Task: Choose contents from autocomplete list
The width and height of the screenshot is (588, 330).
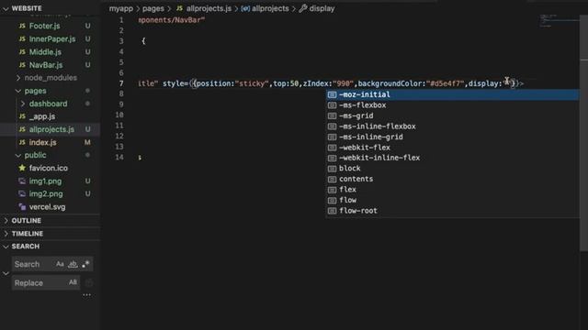Action: tap(452, 179)
